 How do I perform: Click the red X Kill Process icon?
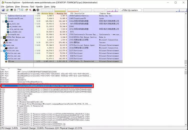click(x=30, y=10)
